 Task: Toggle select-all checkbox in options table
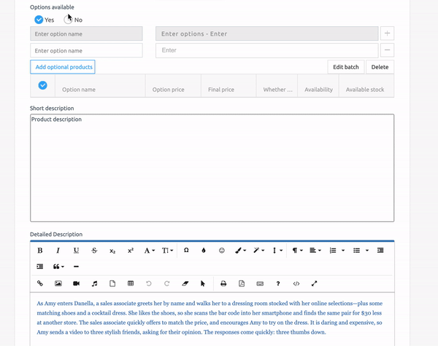[x=42, y=86]
